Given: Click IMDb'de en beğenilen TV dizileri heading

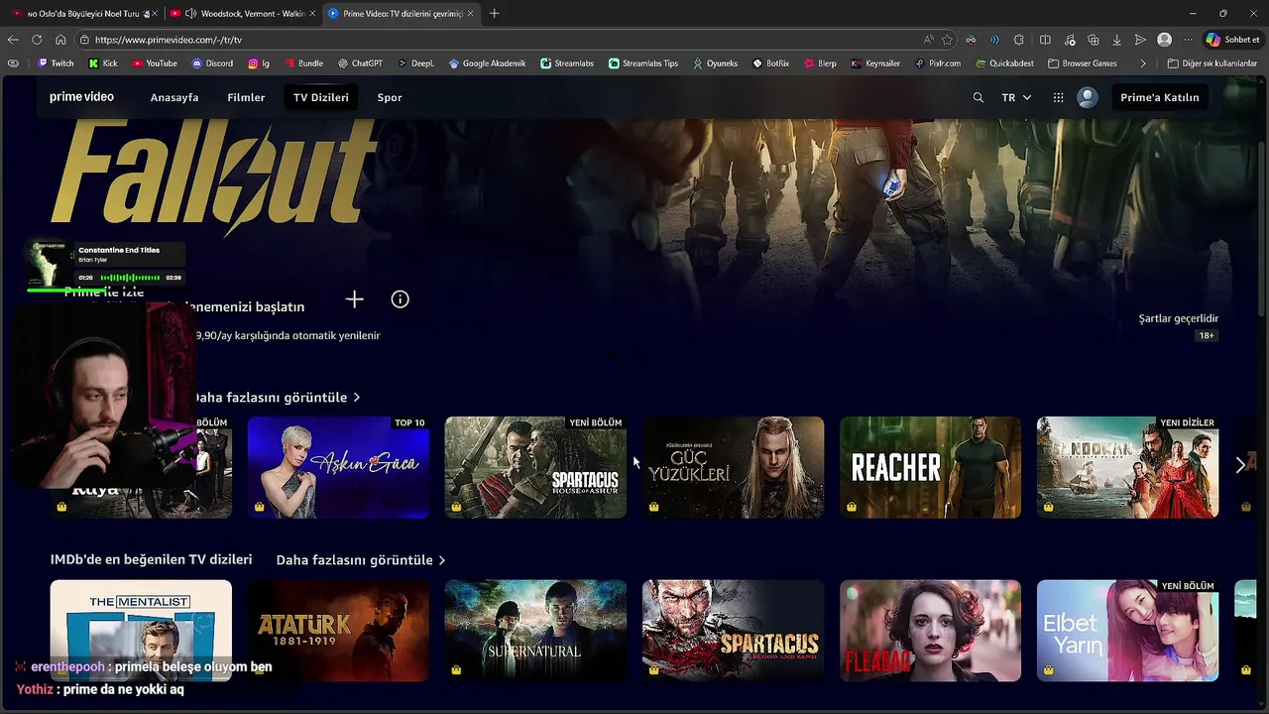Looking at the screenshot, I should coord(151,559).
